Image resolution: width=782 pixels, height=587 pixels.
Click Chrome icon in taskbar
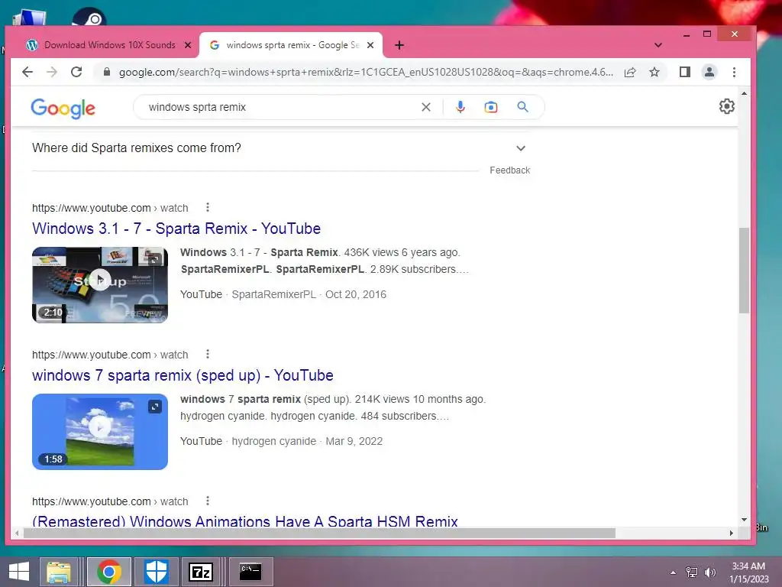[109, 572]
